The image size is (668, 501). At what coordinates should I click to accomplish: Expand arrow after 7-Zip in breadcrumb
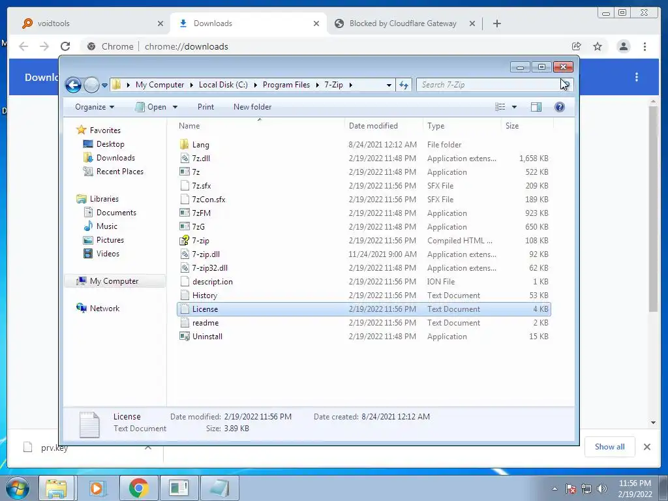pos(350,85)
